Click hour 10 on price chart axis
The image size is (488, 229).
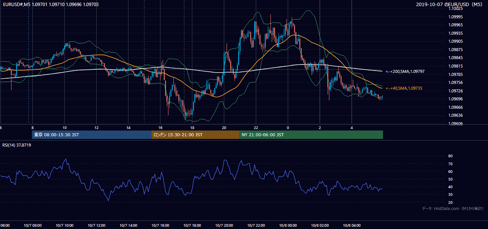tap(65, 127)
